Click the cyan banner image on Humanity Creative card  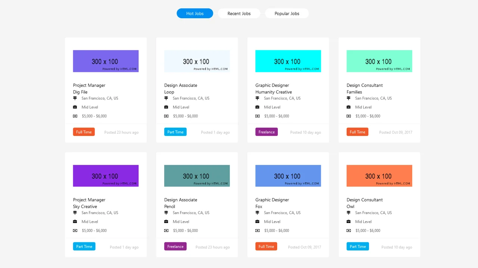click(288, 61)
